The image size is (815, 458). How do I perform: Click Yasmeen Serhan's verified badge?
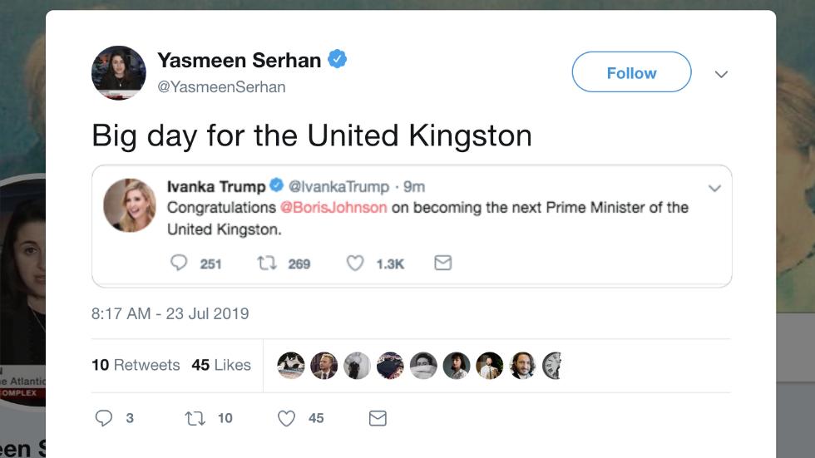click(337, 60)
